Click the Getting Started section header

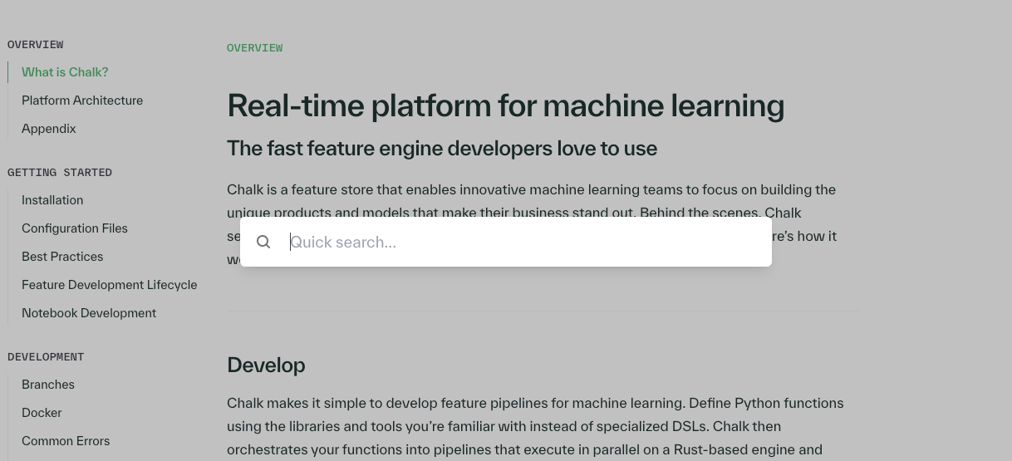(60, 173)
